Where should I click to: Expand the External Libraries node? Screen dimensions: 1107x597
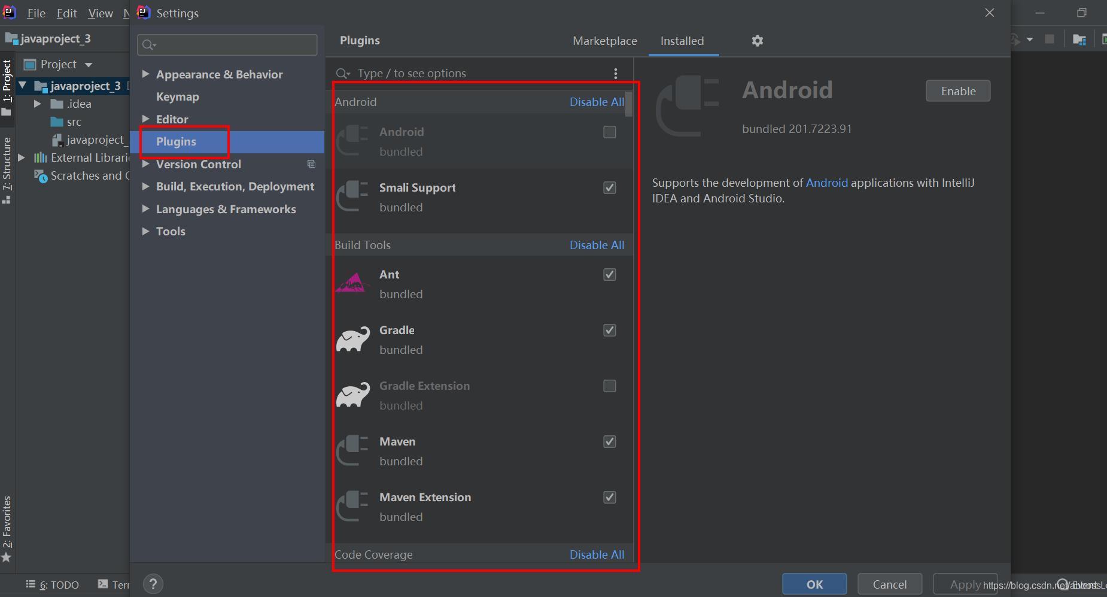pyautogui.click(x=22, y=157)
